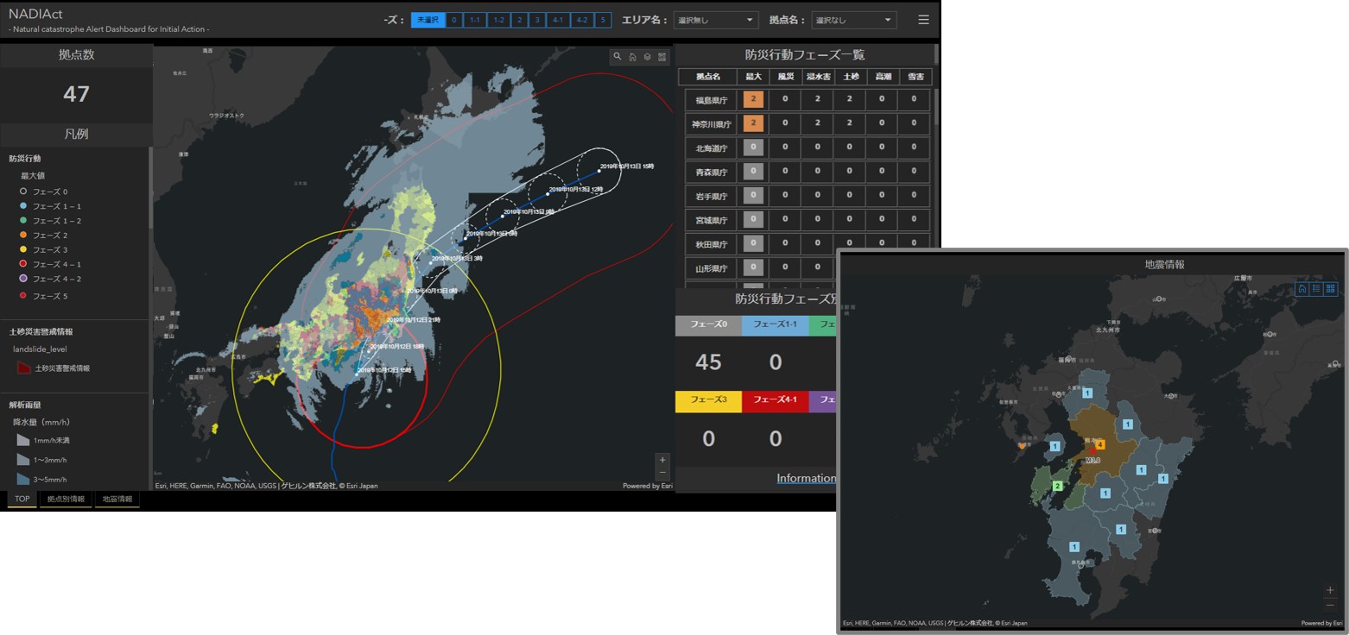Open the basemap gallery grid icon
The image size is (1349, 635).
pos(662,57)
